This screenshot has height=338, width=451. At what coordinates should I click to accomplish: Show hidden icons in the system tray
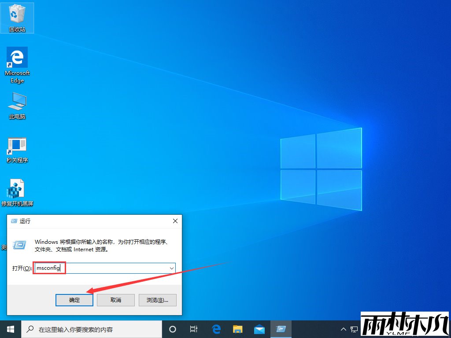(x=343, y=329)
